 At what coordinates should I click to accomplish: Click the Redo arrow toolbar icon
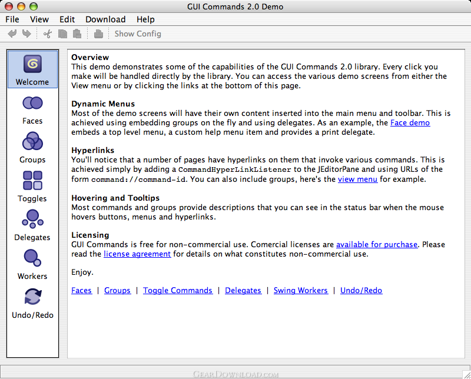tap(26, 34)
